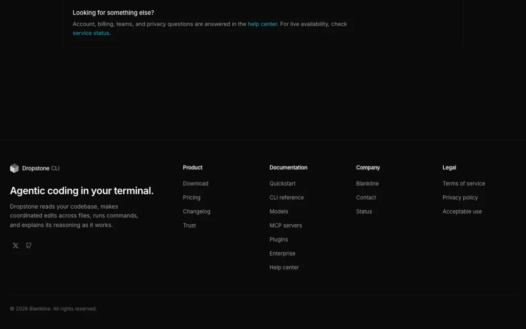Open the Contact footer link
Image resolution: width=526 pixels, height=329 pixels.
pyautogui.click(x=366, y=198)
